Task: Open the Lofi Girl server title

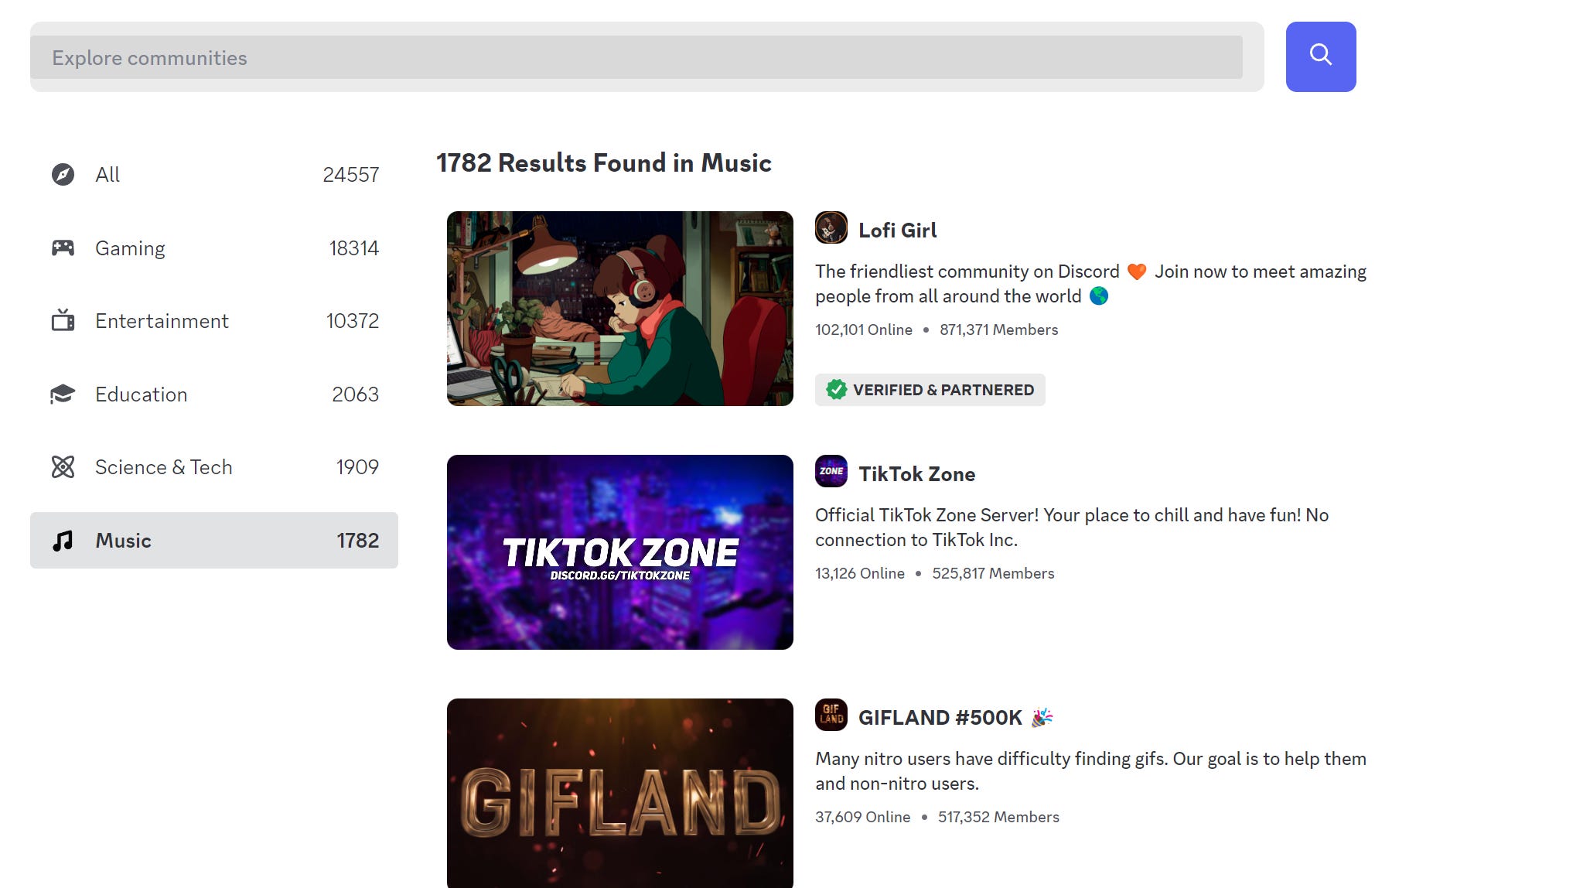Action: (x=897, y=231)
